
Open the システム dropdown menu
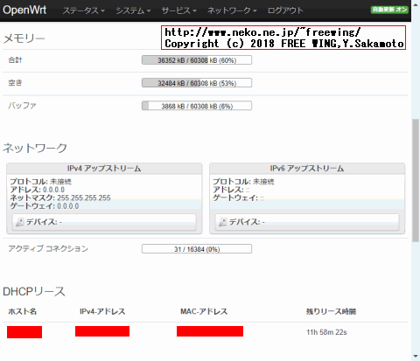point(133,10)
